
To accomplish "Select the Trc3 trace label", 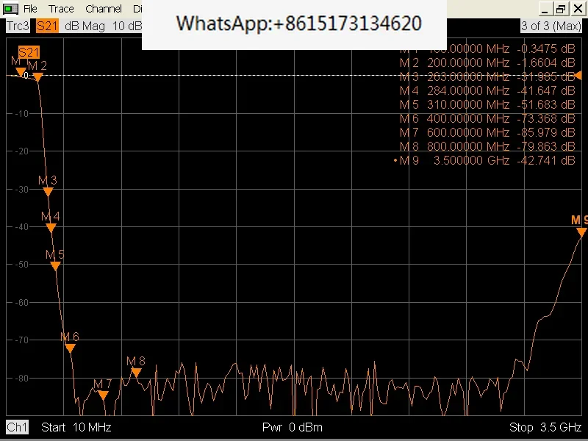I will coord(18,26).
